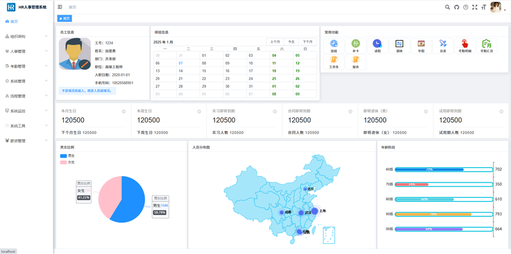The width and height of the screenshot is (511, 254).
Task: Click the 补卡 shortcut icon
Action: tap(356, 43)
